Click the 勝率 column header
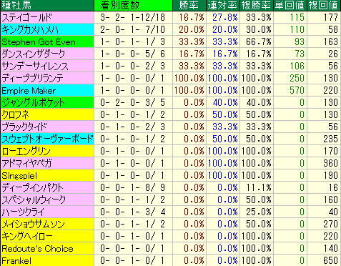This screenshot has height=266, width=341. tap(189, 5)
